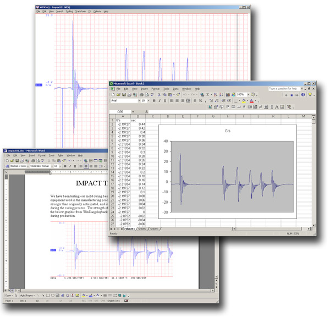Click the Open icon in Excel toolbar
The image size is (330, 319).
[x=118, y=95]
